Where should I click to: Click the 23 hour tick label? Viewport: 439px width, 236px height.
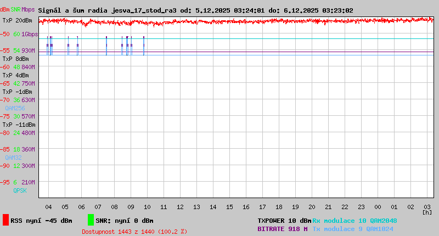click(x=361, y=207)
